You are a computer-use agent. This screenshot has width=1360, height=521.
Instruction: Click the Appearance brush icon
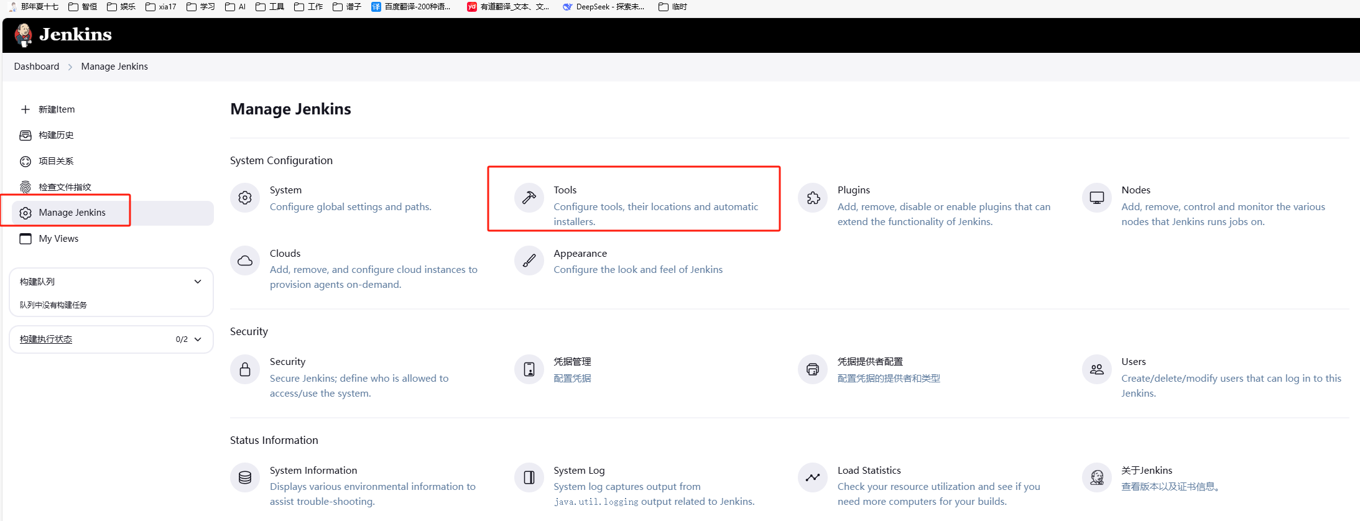click(x=529, y=260)
